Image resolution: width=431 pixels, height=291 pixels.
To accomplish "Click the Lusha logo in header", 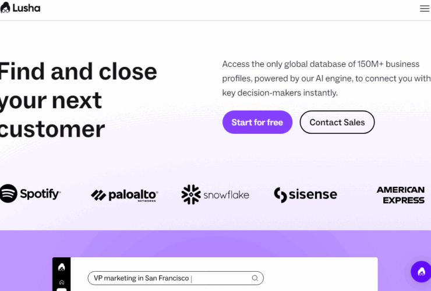I will pyautogui.click(x=20, y=8).
